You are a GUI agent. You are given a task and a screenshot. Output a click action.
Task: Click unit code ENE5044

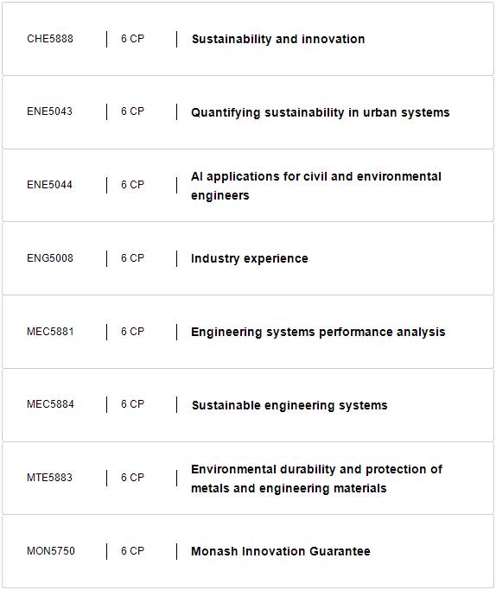pos(49,185)
